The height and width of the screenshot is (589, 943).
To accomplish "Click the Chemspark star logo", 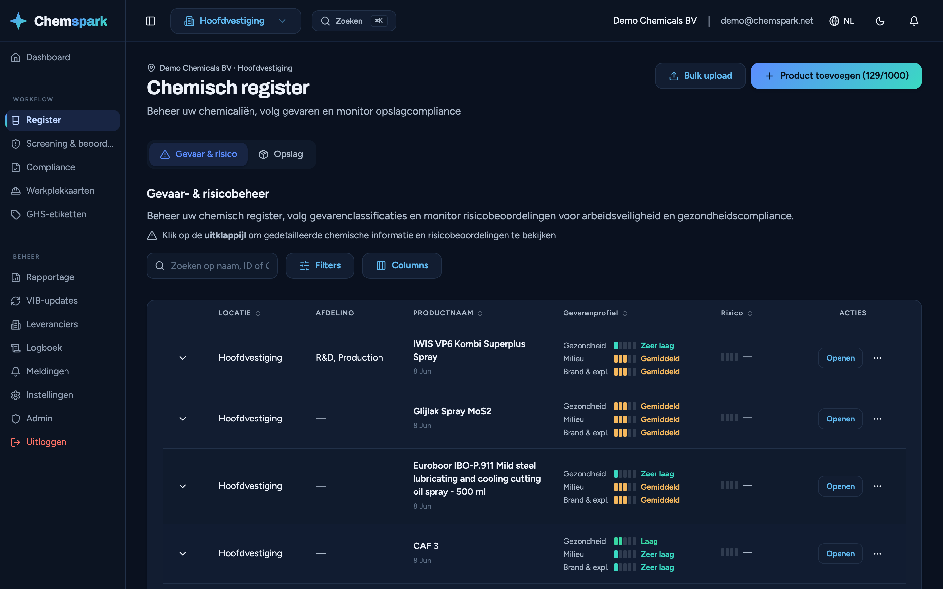I will (18, 21).
